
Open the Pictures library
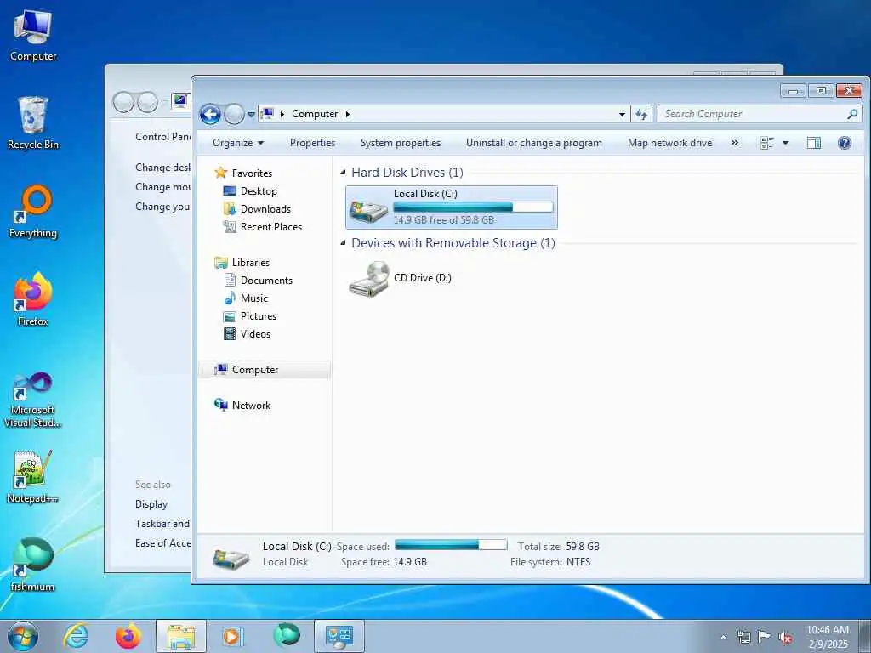click(x=249, y=316)
